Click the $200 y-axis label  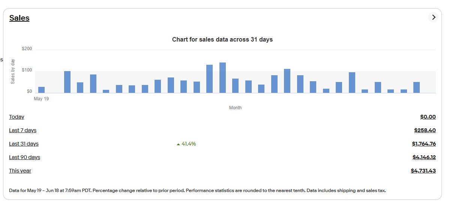click(27, 49)
